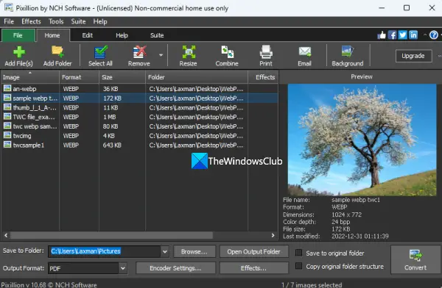Viewport: 442px width, 288px height.
Task: Click the 80 KB size cell
Action: 110,126
